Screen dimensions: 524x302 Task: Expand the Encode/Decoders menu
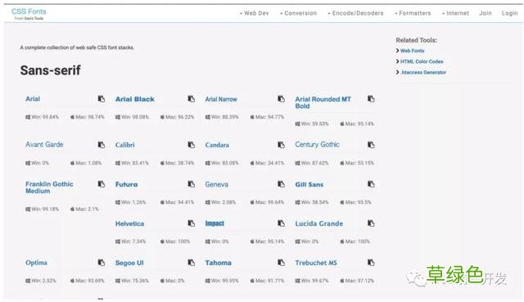[355, 13]
